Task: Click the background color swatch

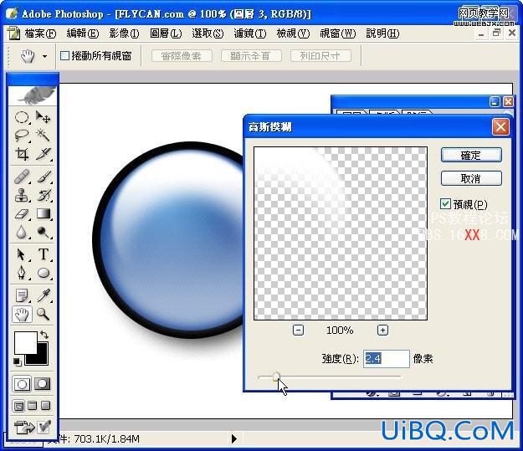Action: coord(41,359)
